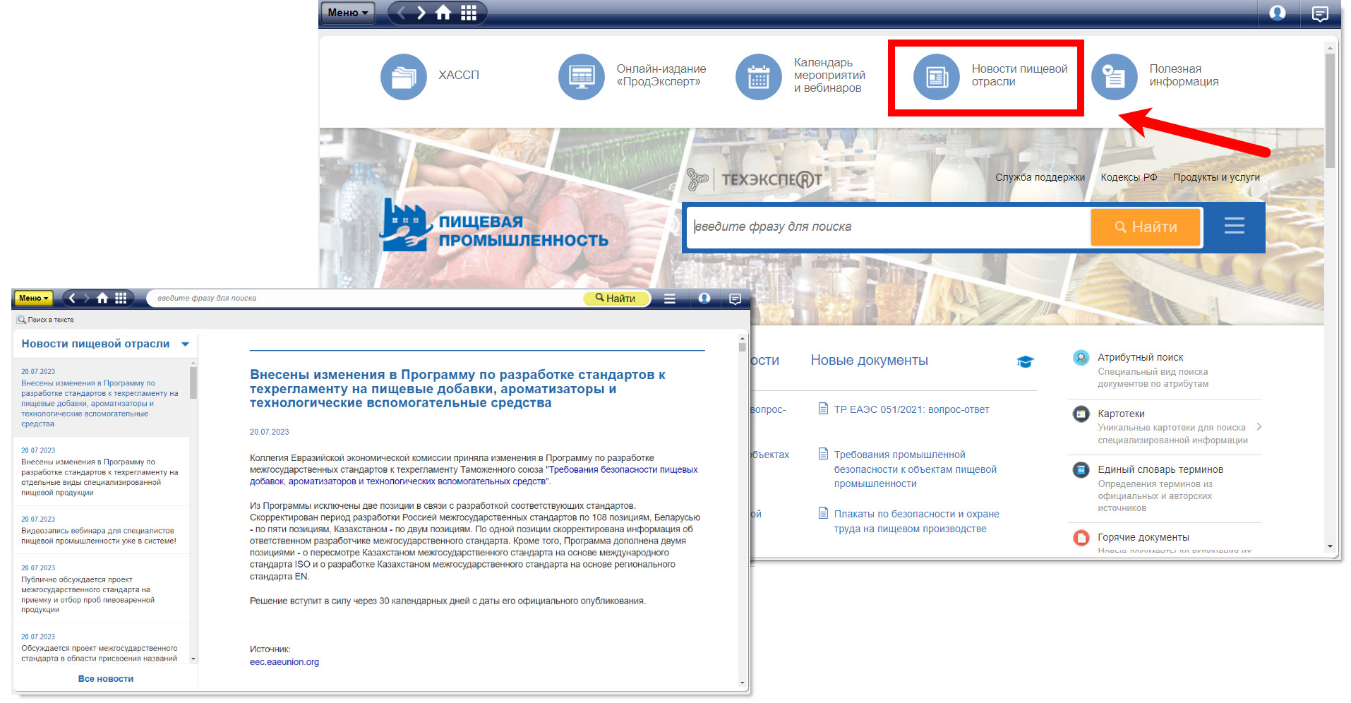
Task: Expand Новости пищевой отрасли dropdown arrow
Action: click(186, 344)
